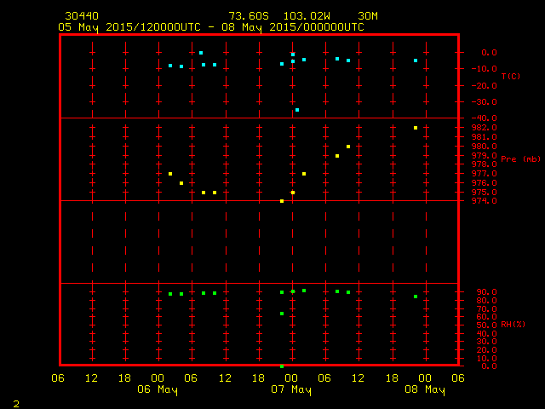Viewport: 545px width, 409px height.
Task: Click the Pre (mb) pressure axis label
Action: click(x=520, y=159)
